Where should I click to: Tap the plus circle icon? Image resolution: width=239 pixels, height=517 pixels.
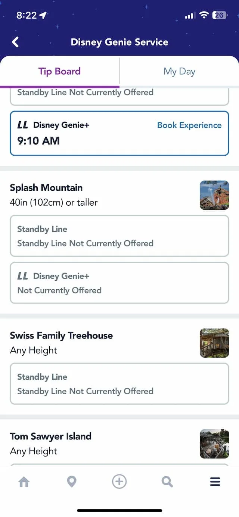(119, 482)
